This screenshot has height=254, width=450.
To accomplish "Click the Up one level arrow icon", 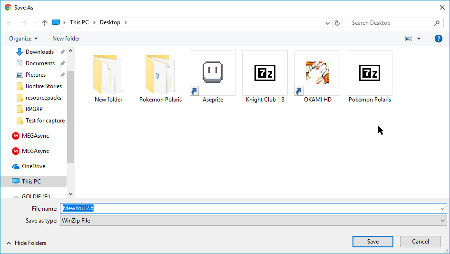I will point(45,23).
